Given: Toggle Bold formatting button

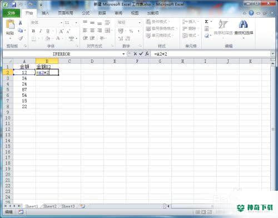Looking at the screenshot, I should [x=33, y=31].
